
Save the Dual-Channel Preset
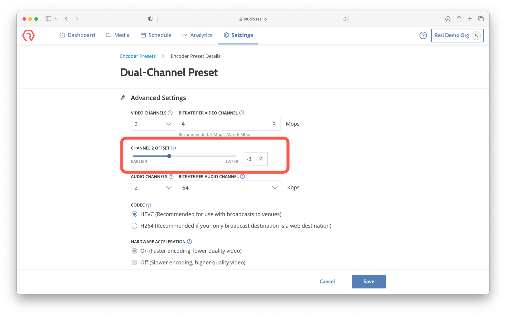[369, 281]
